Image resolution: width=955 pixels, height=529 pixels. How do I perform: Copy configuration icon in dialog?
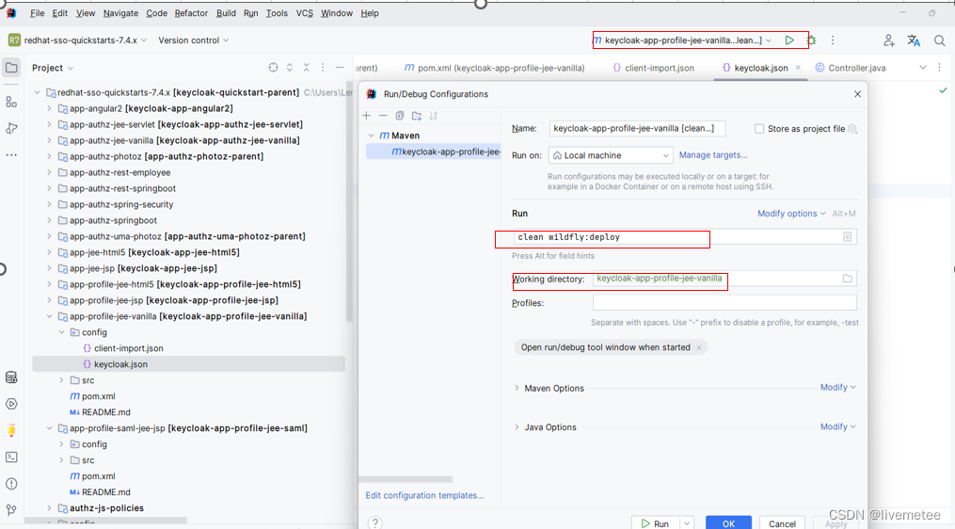400,116
